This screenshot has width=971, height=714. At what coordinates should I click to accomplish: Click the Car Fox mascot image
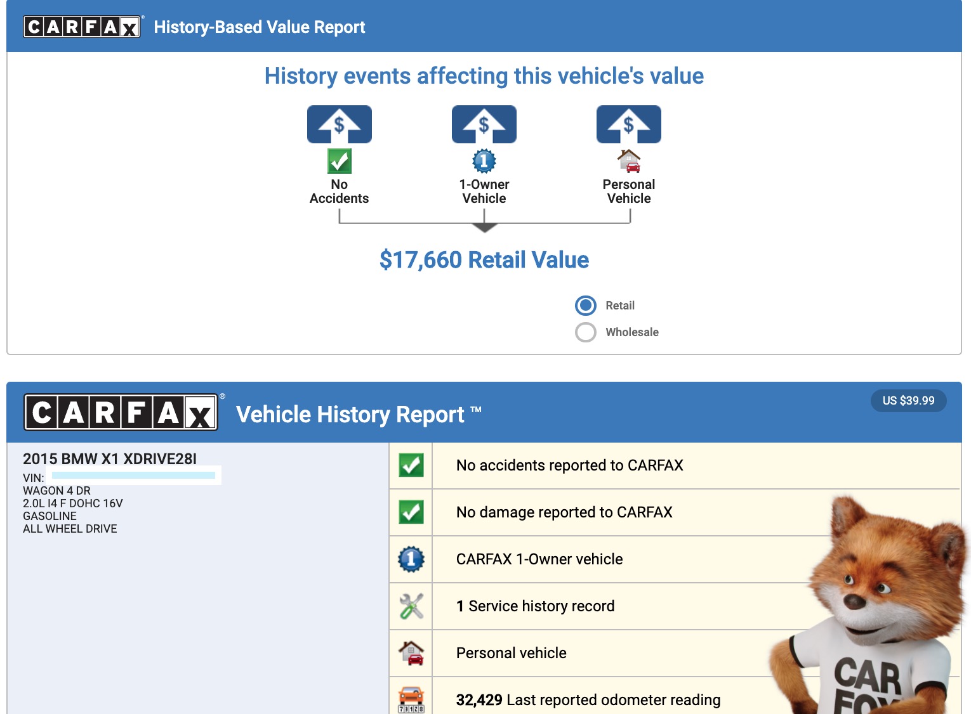(871, 605)
